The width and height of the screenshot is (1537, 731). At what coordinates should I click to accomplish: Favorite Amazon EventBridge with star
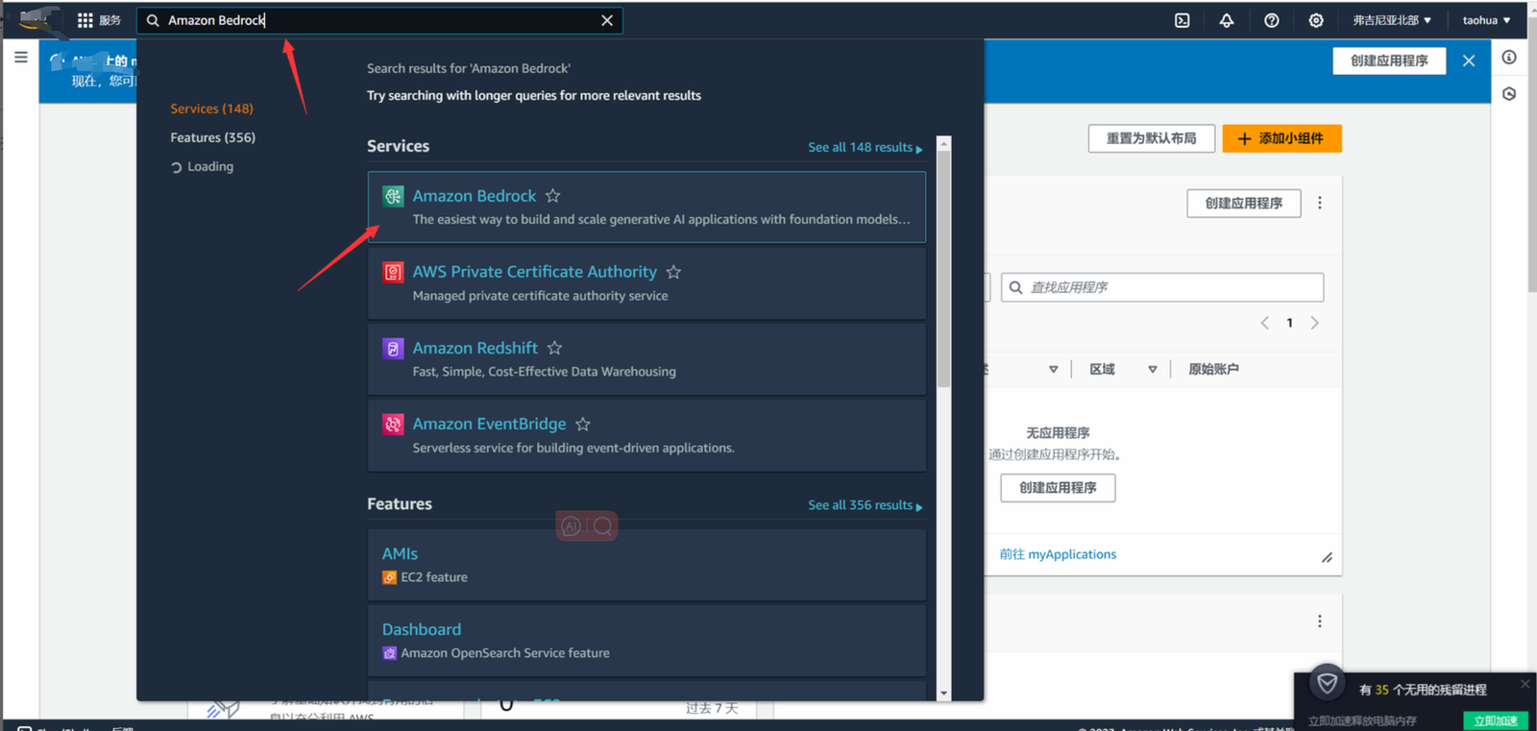[583, 424]
